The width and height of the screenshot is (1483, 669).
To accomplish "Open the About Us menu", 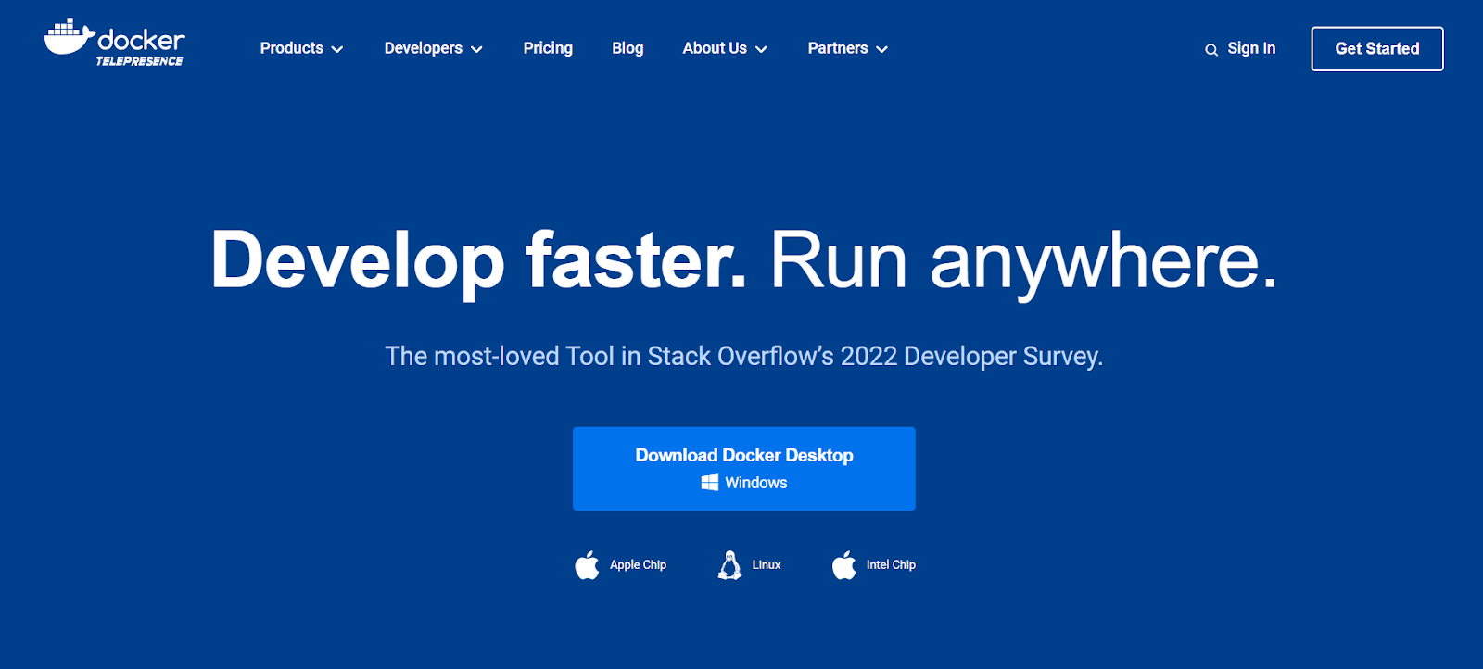I will click(725, 48).
